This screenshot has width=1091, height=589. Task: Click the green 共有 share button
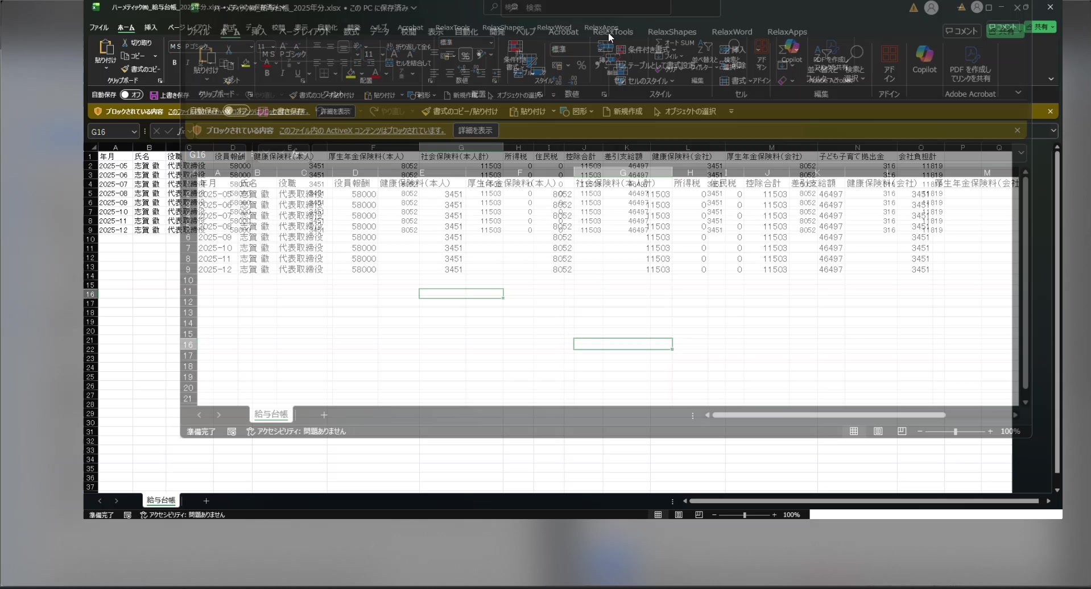point(1040,27)
